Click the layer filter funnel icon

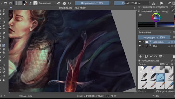pos(174,33)
